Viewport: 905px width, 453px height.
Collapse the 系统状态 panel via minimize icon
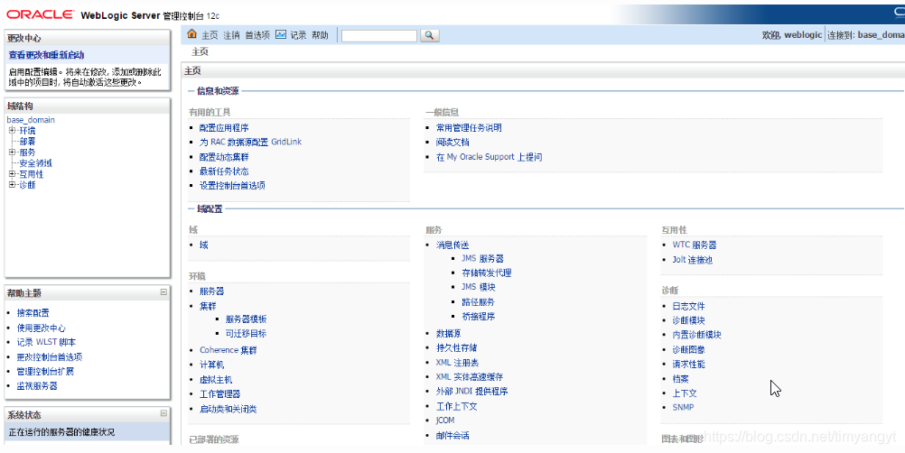[x=163, y=413]
